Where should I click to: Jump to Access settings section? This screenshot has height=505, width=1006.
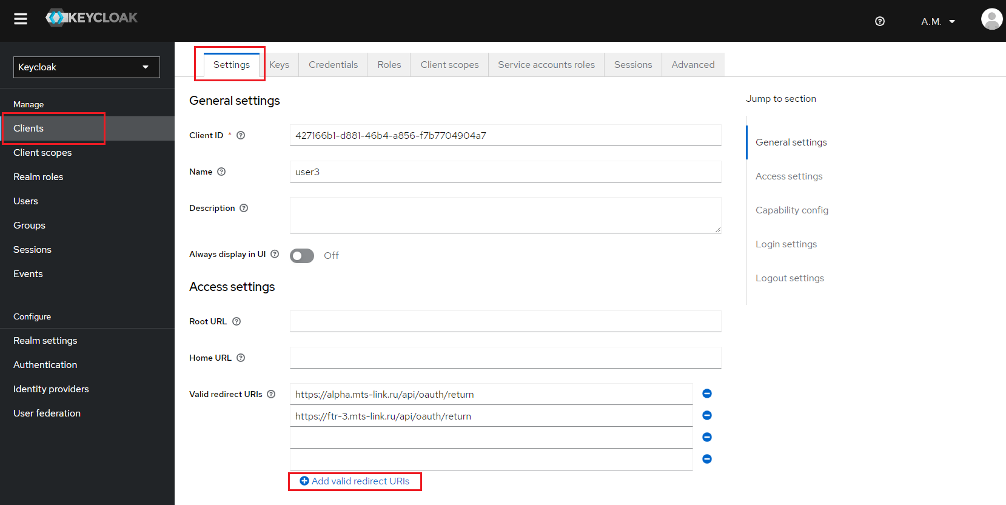pos(789,176)
